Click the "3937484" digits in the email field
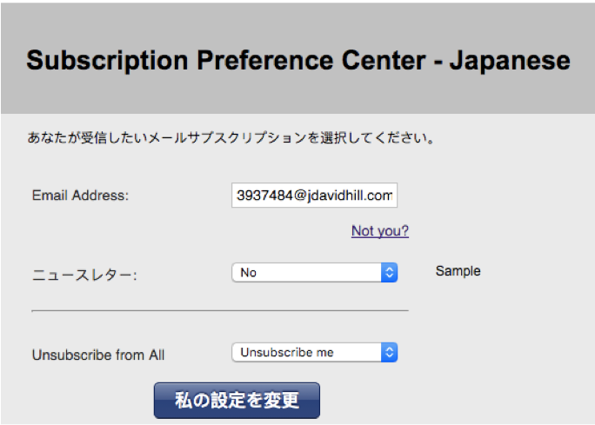This screenshot has width=595, height=425. (264, 196)
